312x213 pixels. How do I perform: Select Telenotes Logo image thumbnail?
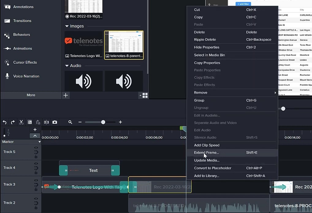[x=84, y=45]
